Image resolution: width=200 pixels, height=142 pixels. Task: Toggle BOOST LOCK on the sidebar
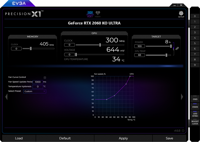point(195,122)
